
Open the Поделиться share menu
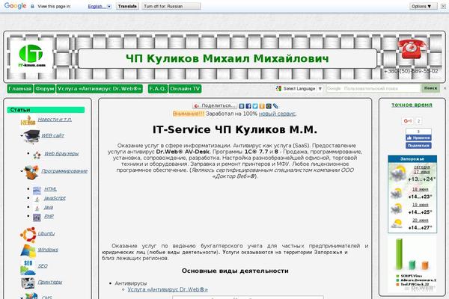[x=215, y=106]
